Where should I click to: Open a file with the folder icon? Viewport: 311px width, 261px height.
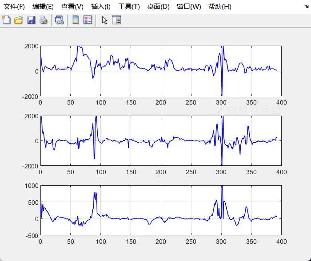coord(19,20)
